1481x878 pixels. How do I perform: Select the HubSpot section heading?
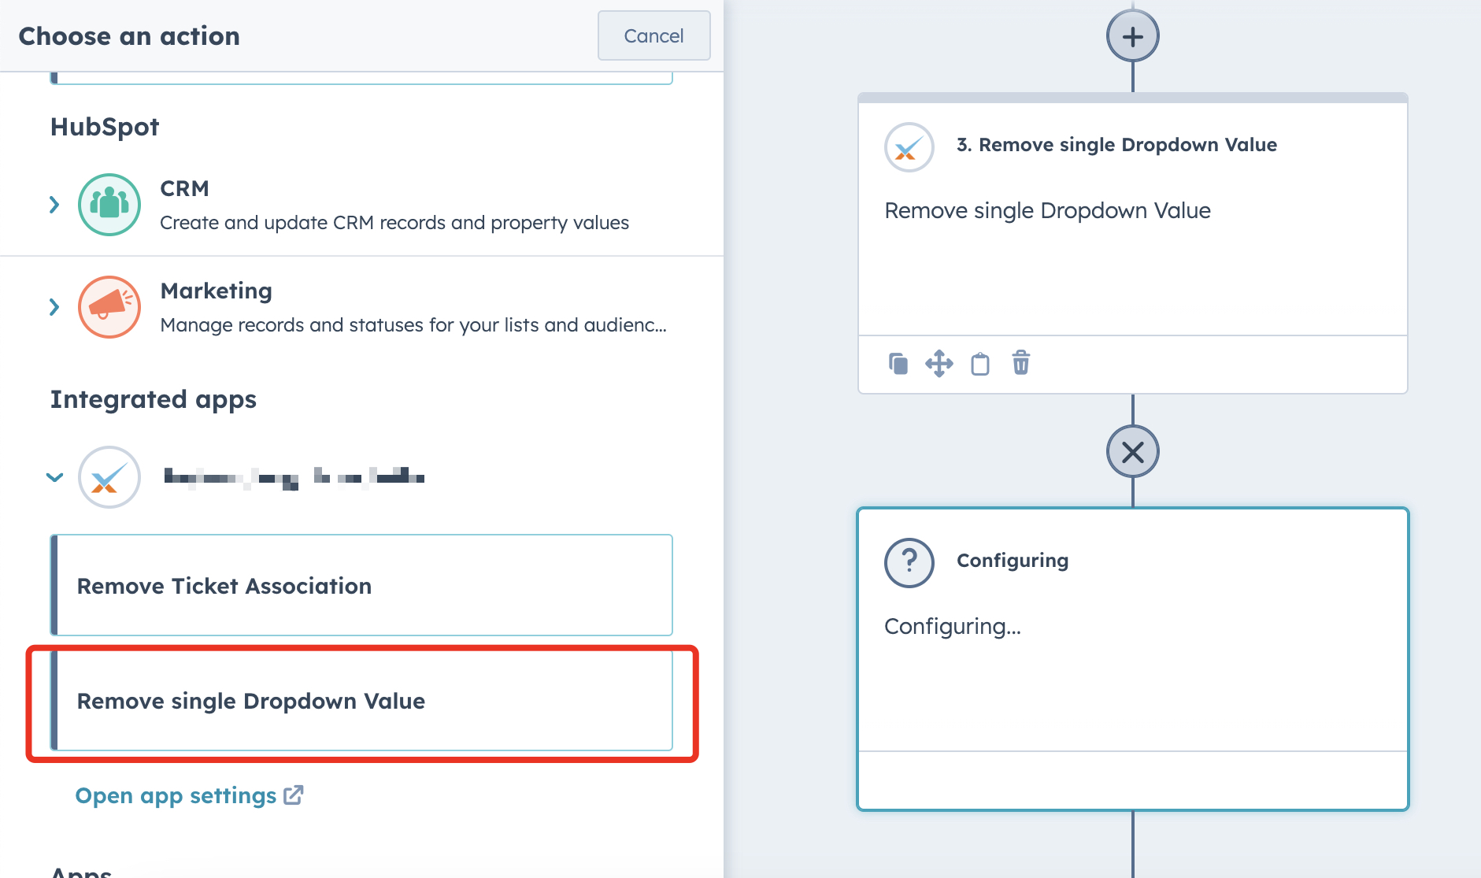coord(105,126)
